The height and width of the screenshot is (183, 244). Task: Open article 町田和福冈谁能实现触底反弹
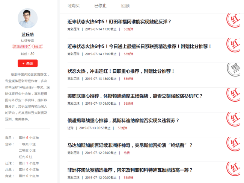(x=119, y=21)
